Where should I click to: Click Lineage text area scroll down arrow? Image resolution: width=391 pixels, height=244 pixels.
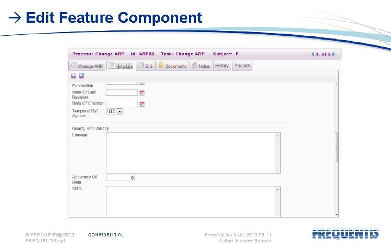click(x=278, y=170)
